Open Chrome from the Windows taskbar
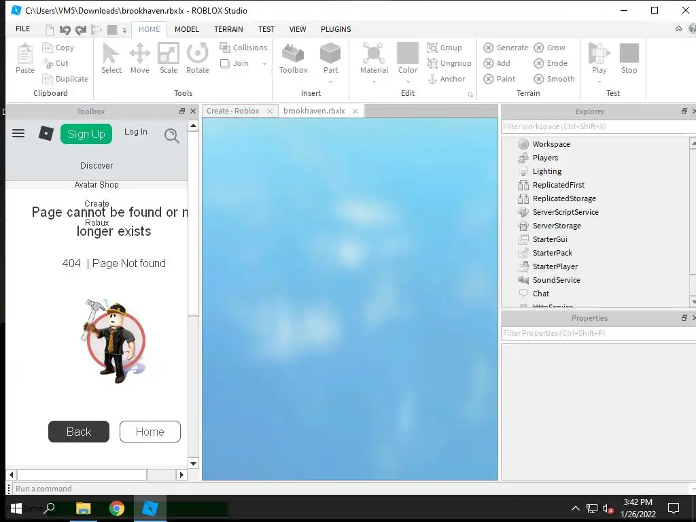The image size is (696, 522). 117,508
